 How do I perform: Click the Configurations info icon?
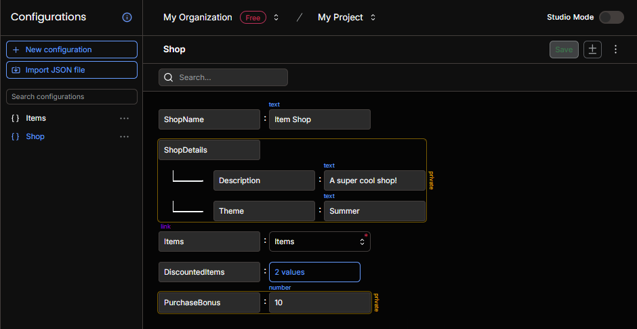(x=127, y=18)
